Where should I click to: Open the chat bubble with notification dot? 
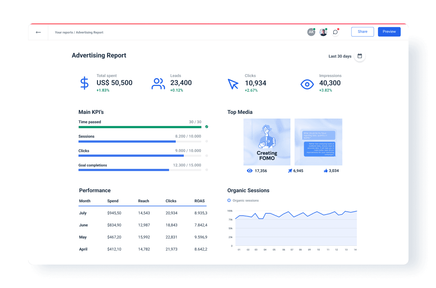point(335,32)
